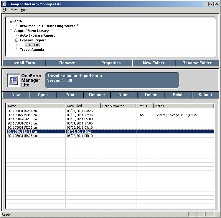
Task: Click the Install Form button
Action: click(x=24, y=63)
